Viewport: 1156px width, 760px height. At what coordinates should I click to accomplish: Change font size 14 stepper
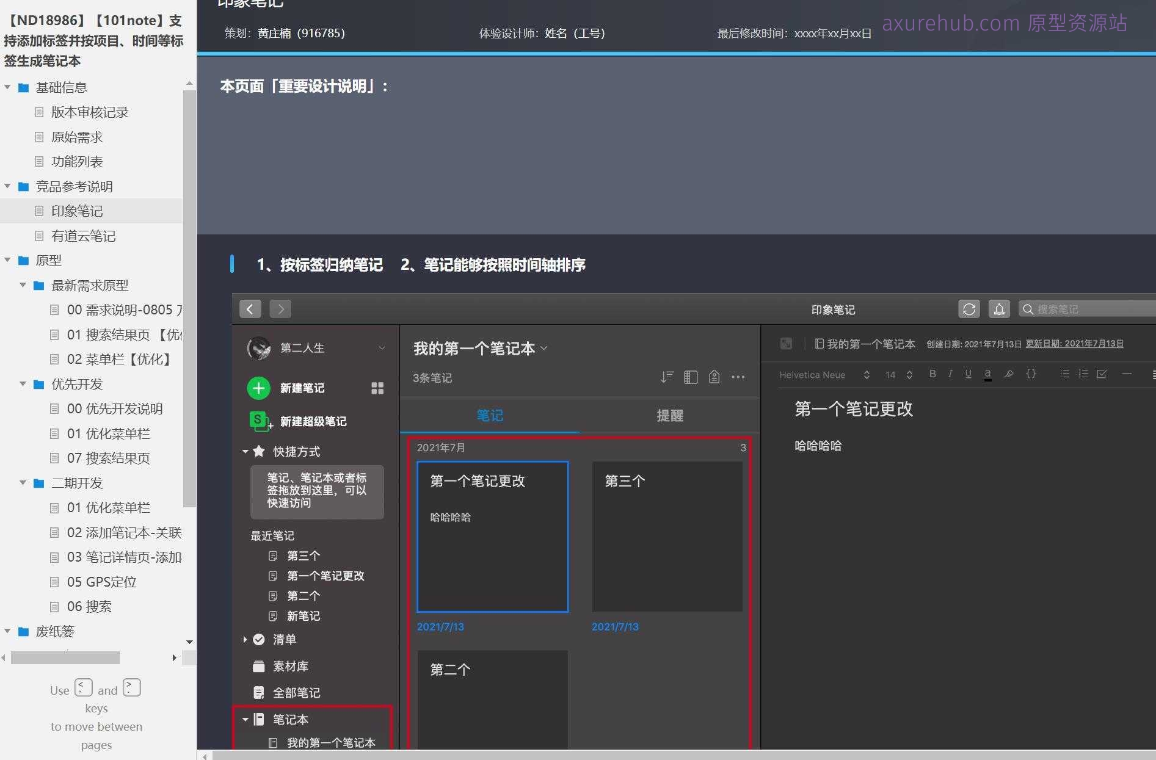point(909,375)
